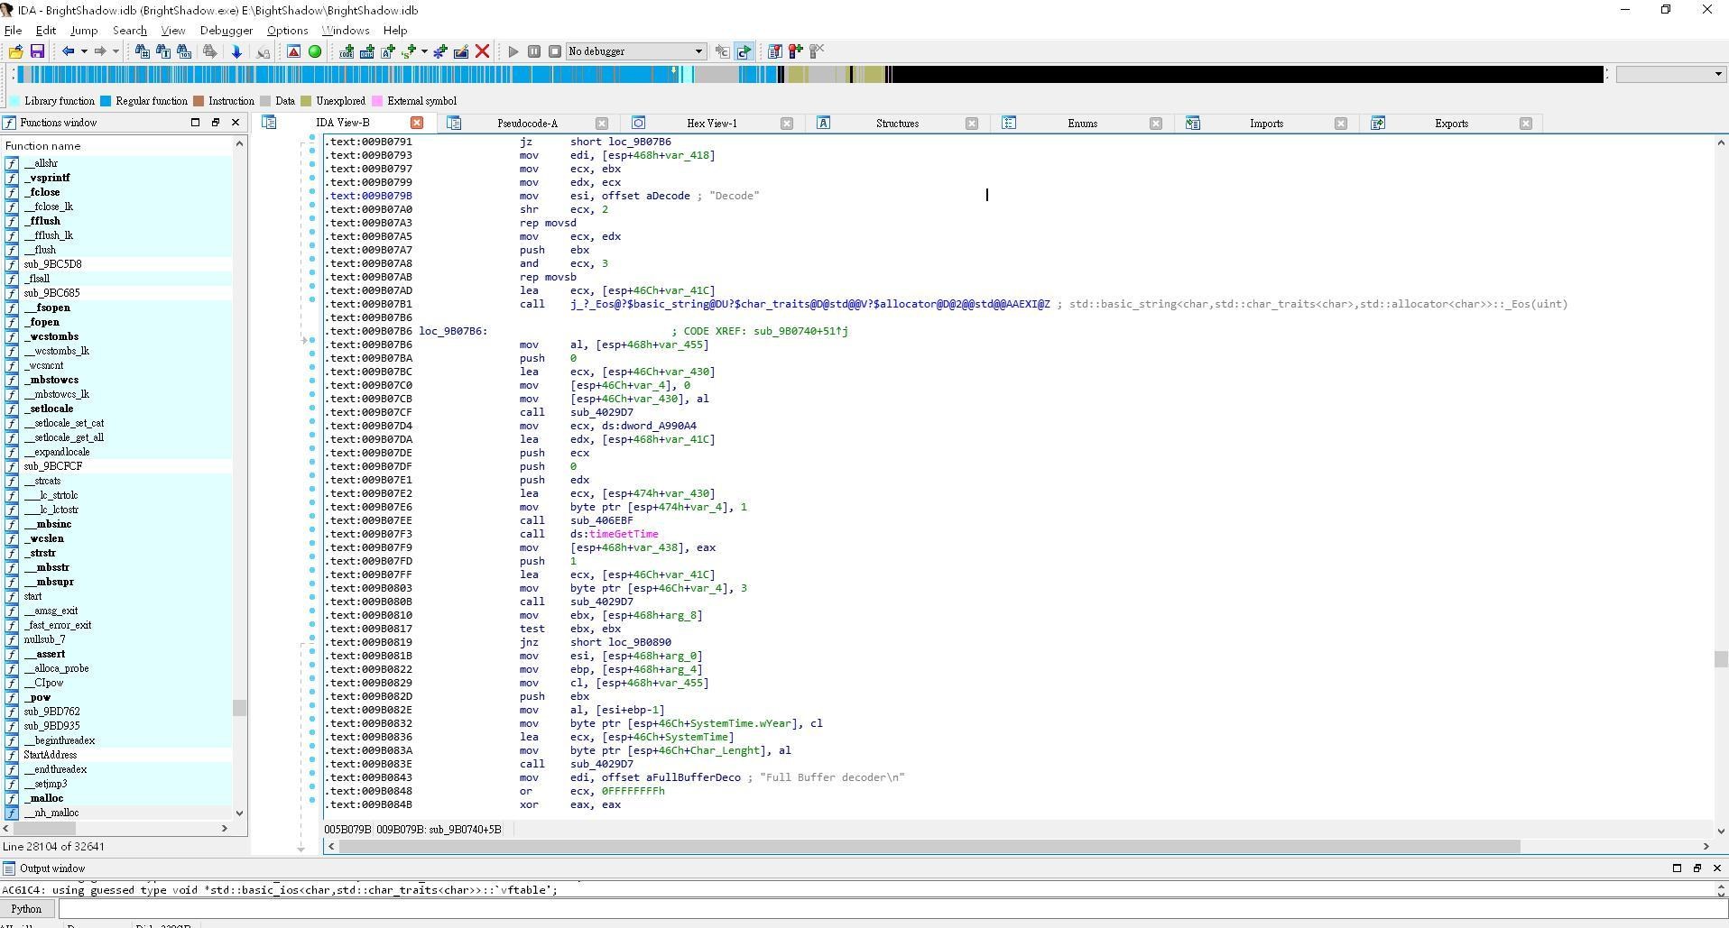Screen dimensions: 1729x928
Task: Open the File menu
Action: coord(13,31)
